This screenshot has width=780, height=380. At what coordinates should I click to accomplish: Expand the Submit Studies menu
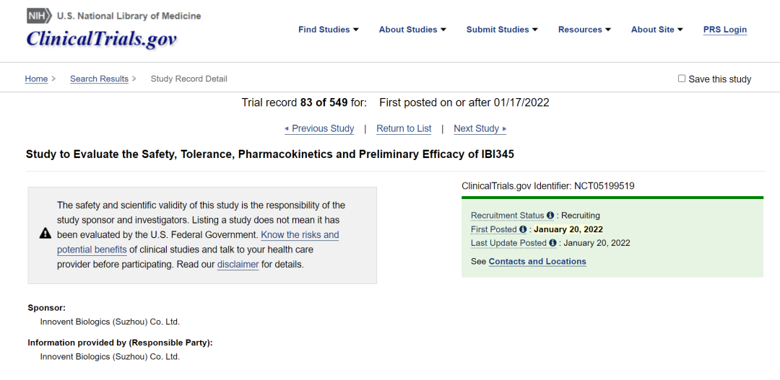click(502, 30)
